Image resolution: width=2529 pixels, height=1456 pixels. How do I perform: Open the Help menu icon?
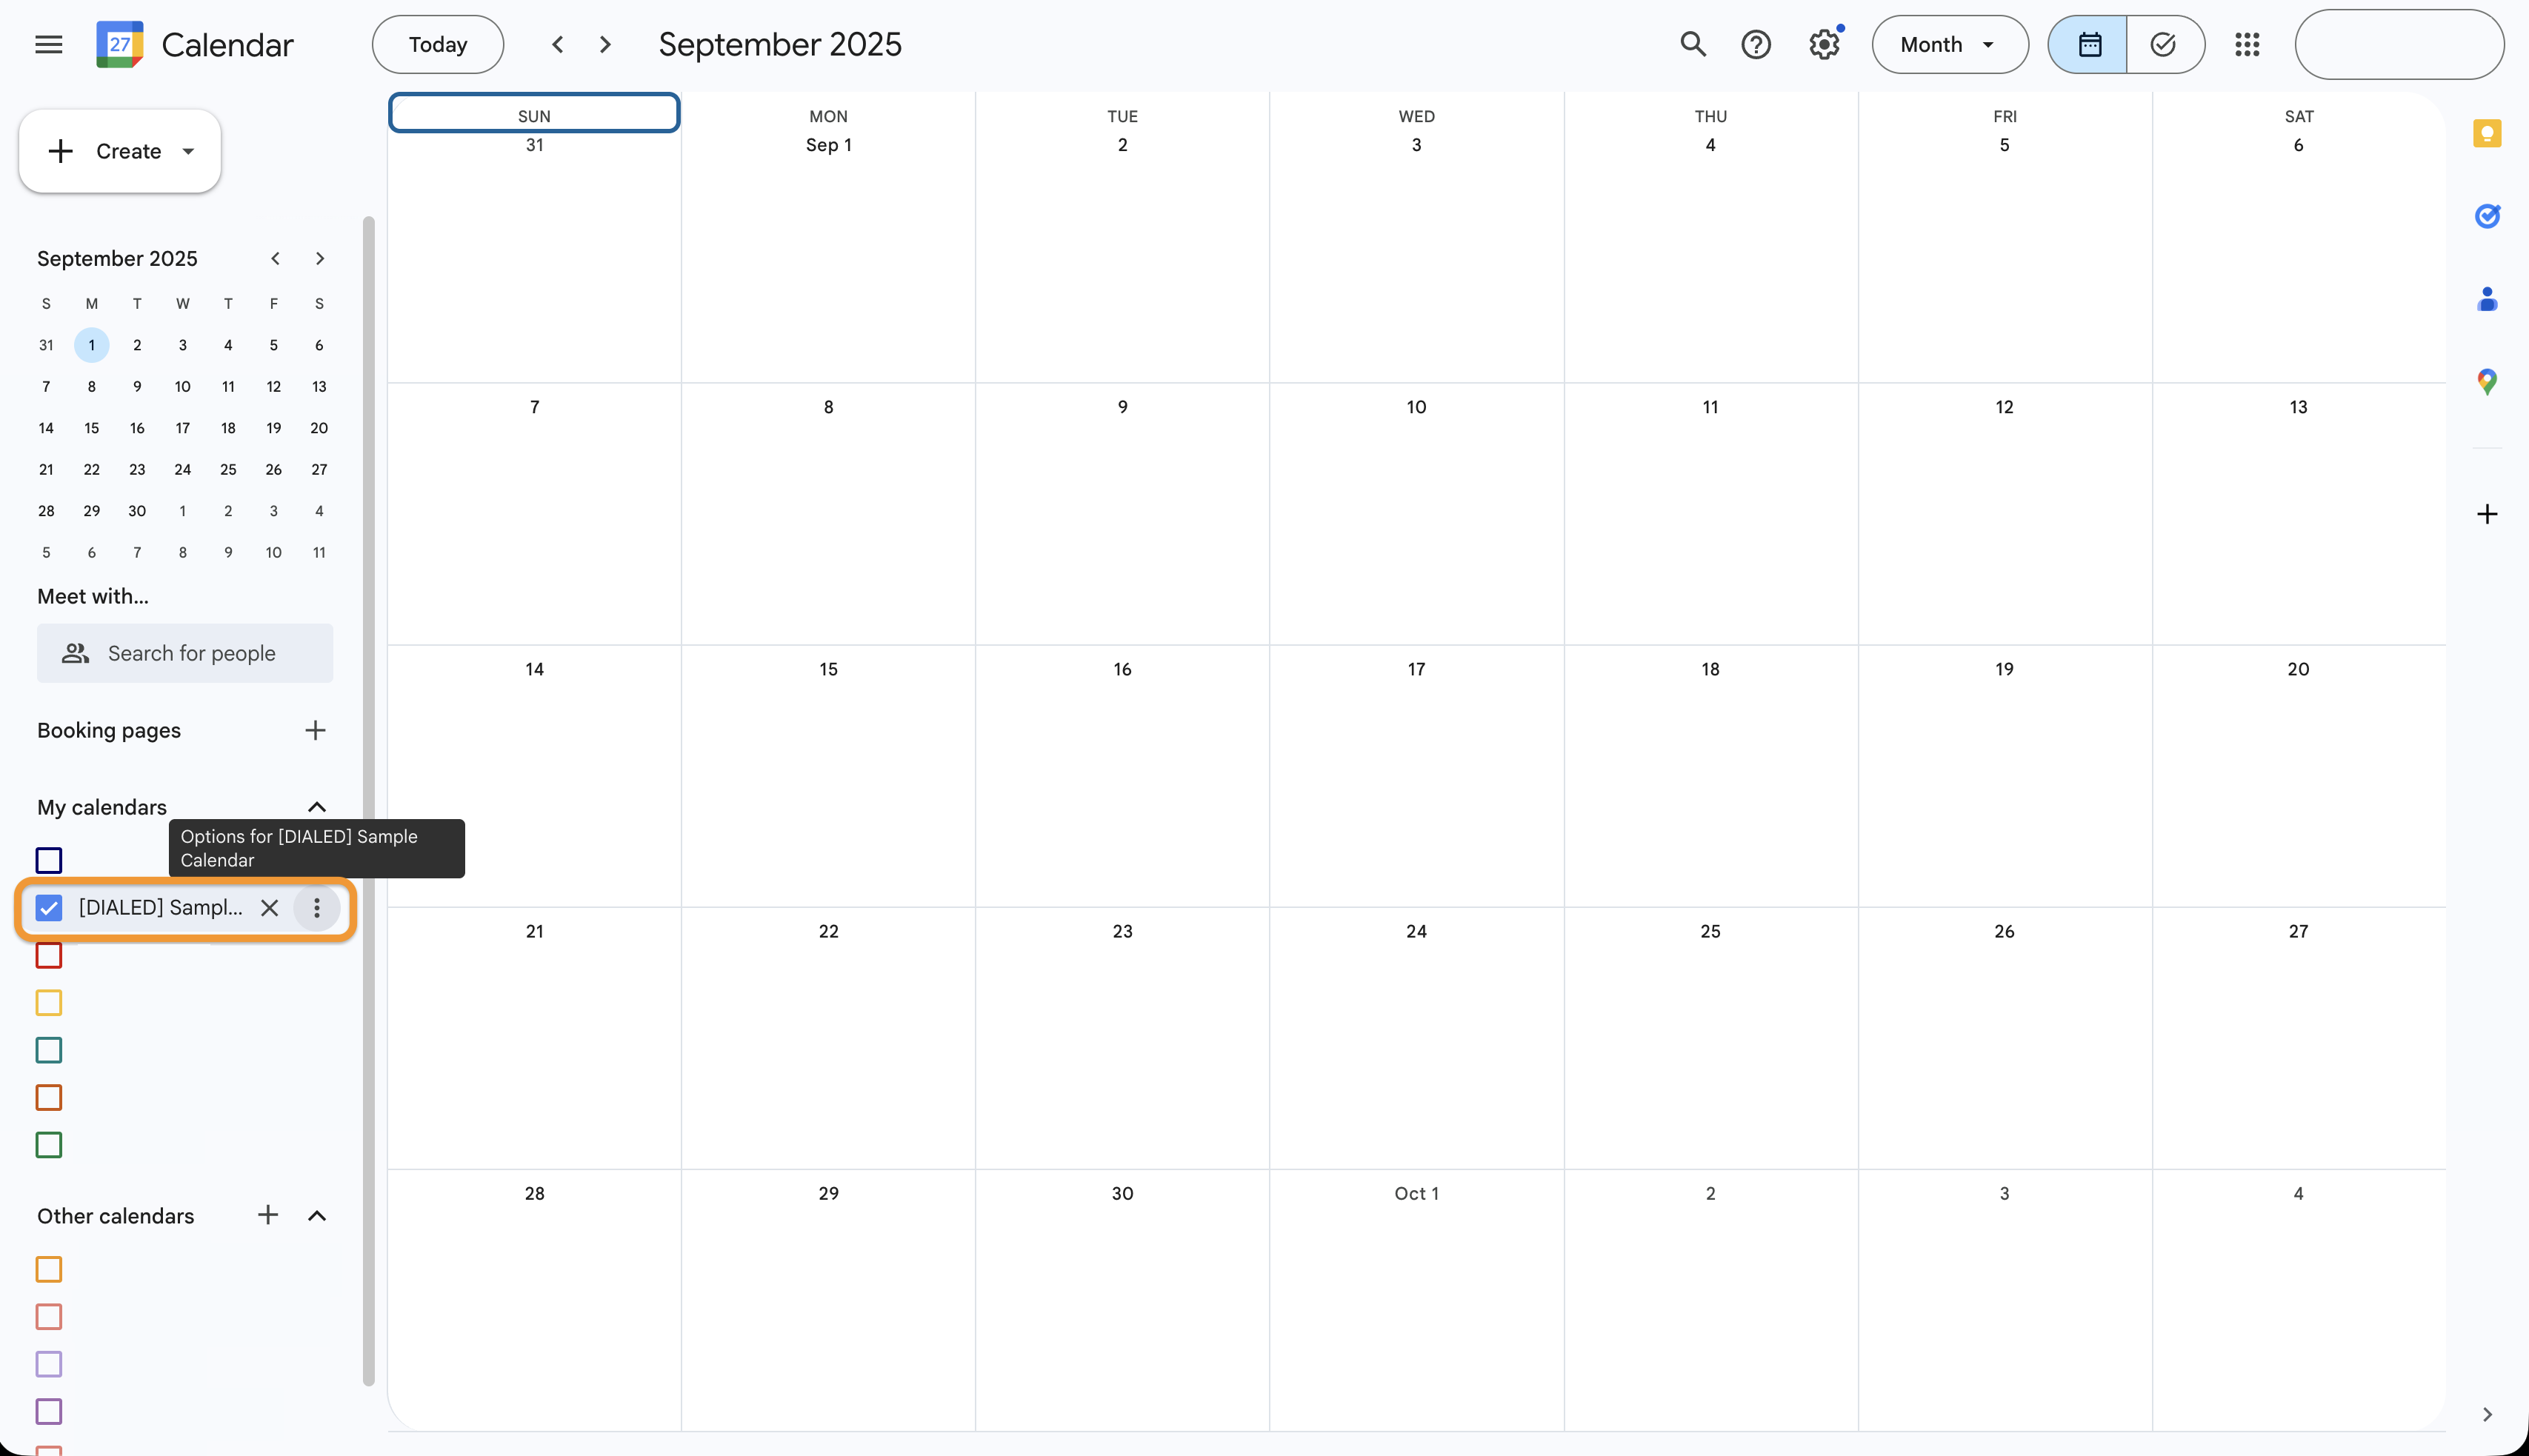(x=1756, y=44)
